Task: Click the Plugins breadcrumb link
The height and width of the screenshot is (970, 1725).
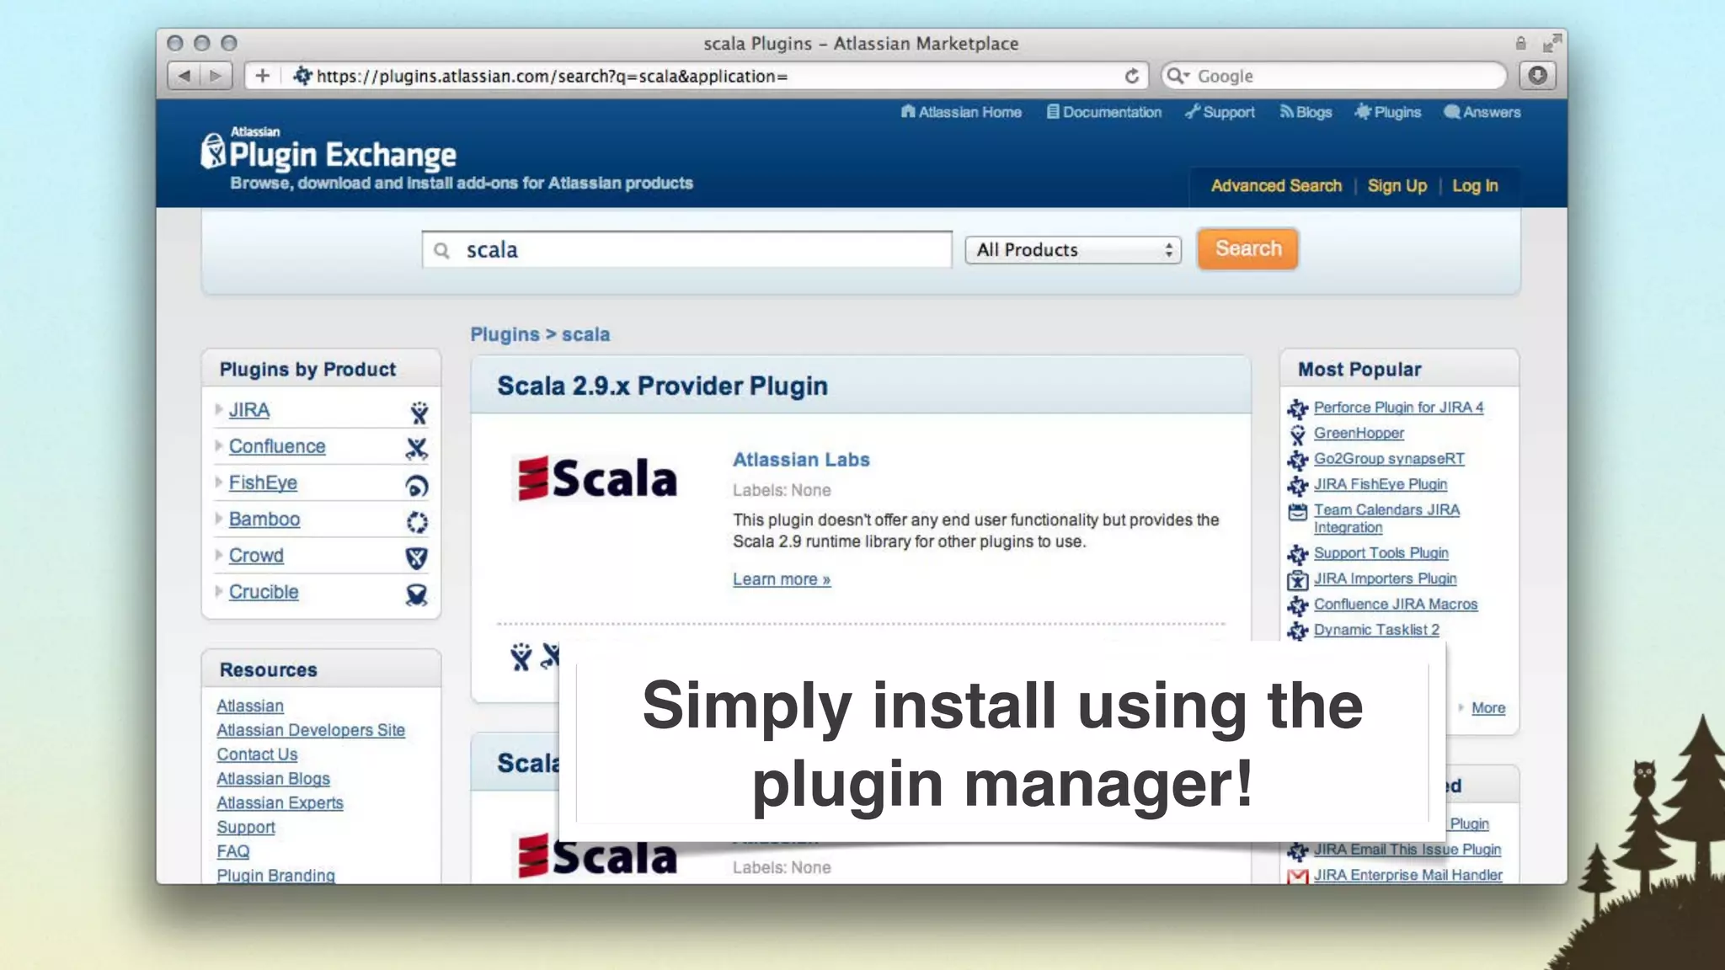Action: coord(505,334)
